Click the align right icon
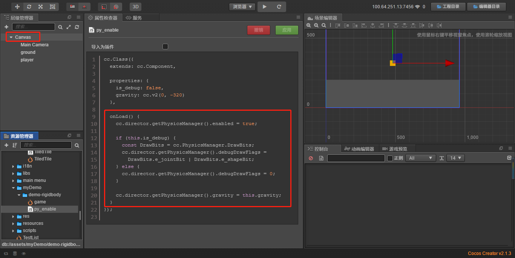 click(382, 25)
